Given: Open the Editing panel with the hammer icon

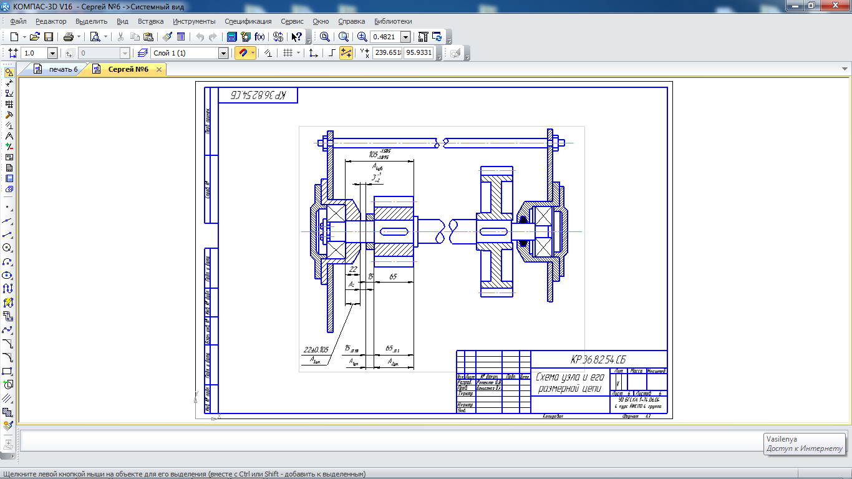Looking at the screenshot, I should [x=9, y=114].
